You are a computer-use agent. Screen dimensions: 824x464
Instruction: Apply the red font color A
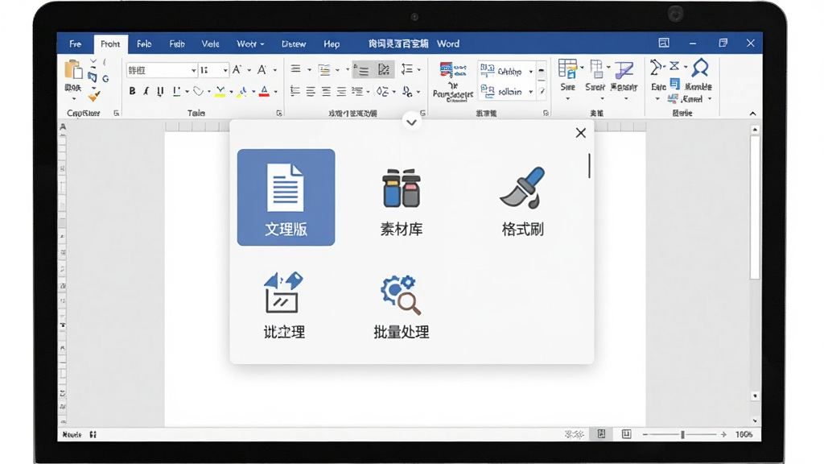coord(265,92)
